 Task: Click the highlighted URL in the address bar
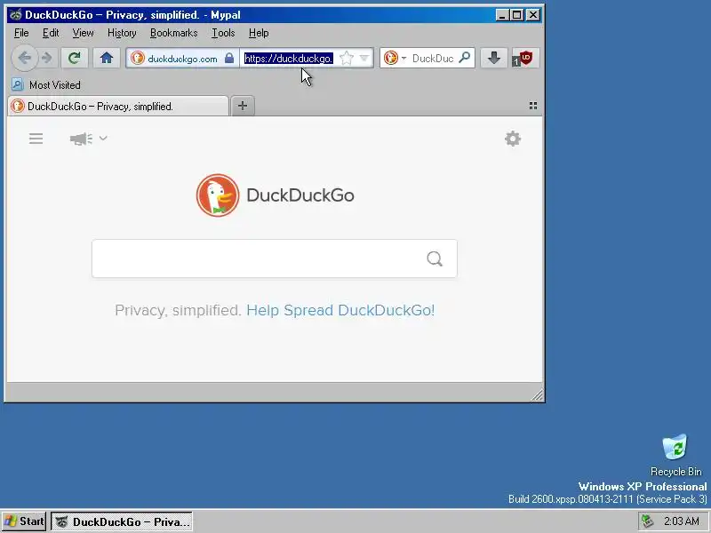click(288, 59)
